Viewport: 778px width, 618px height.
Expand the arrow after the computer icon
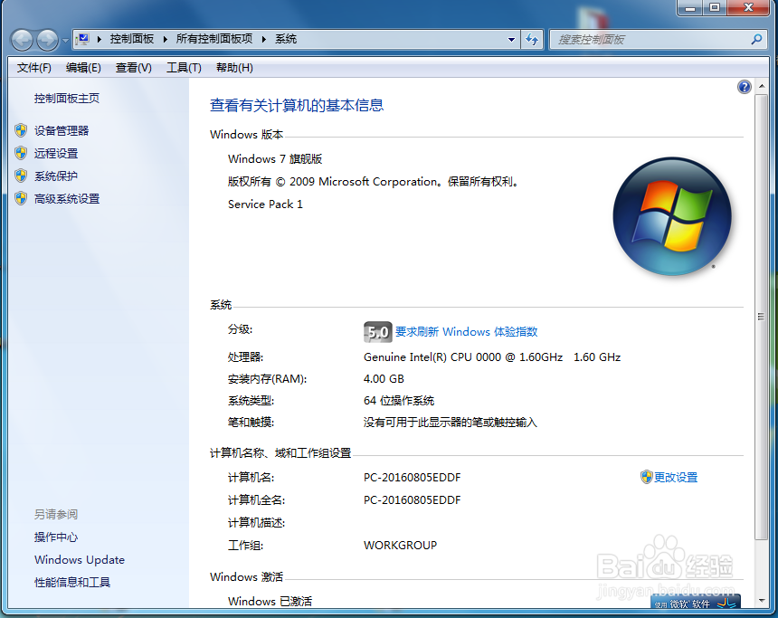pos(99,39)
